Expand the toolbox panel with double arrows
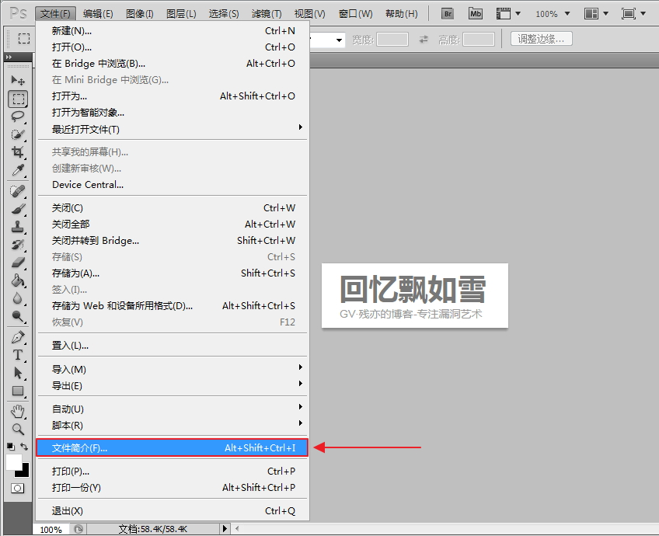This screenshot has height=536, width=659. click(x=9, y=57)
